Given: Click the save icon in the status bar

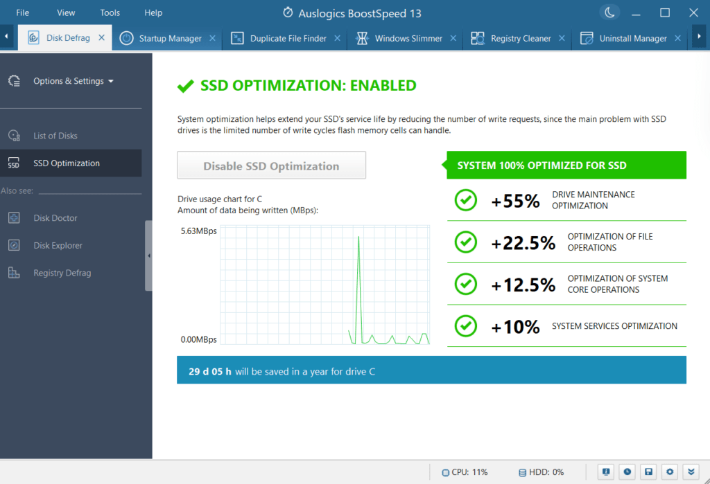Looking at the screenshot, I should point(648,472).
